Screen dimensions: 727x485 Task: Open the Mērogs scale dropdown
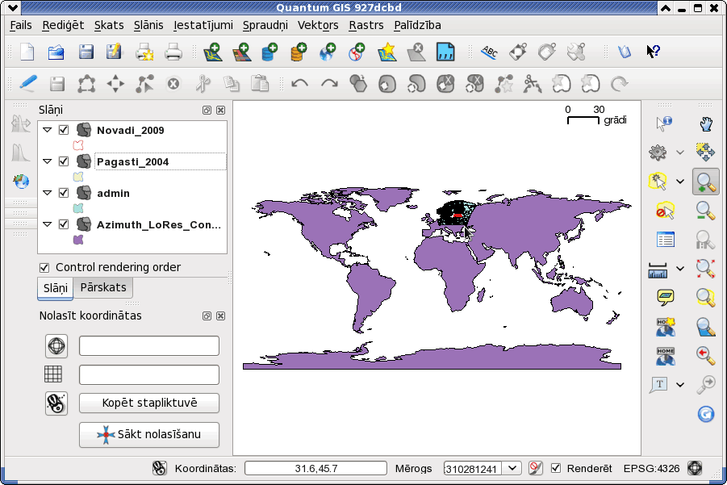tap(512, 468)
